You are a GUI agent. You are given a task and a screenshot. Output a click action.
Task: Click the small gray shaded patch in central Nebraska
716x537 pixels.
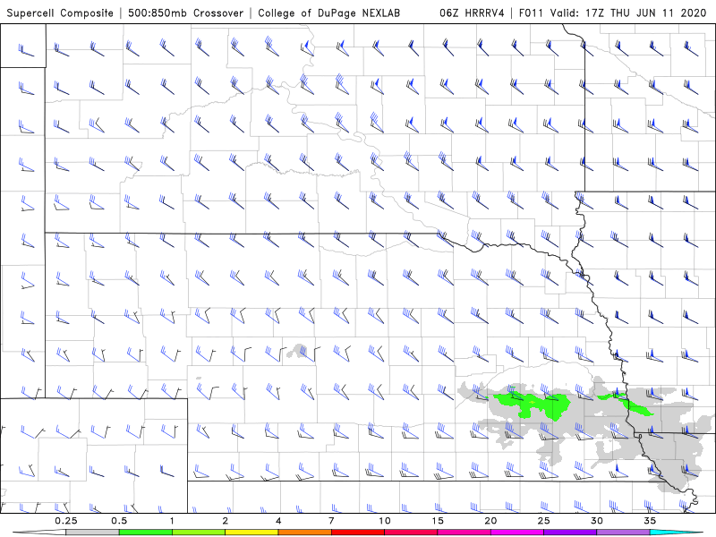297,351
